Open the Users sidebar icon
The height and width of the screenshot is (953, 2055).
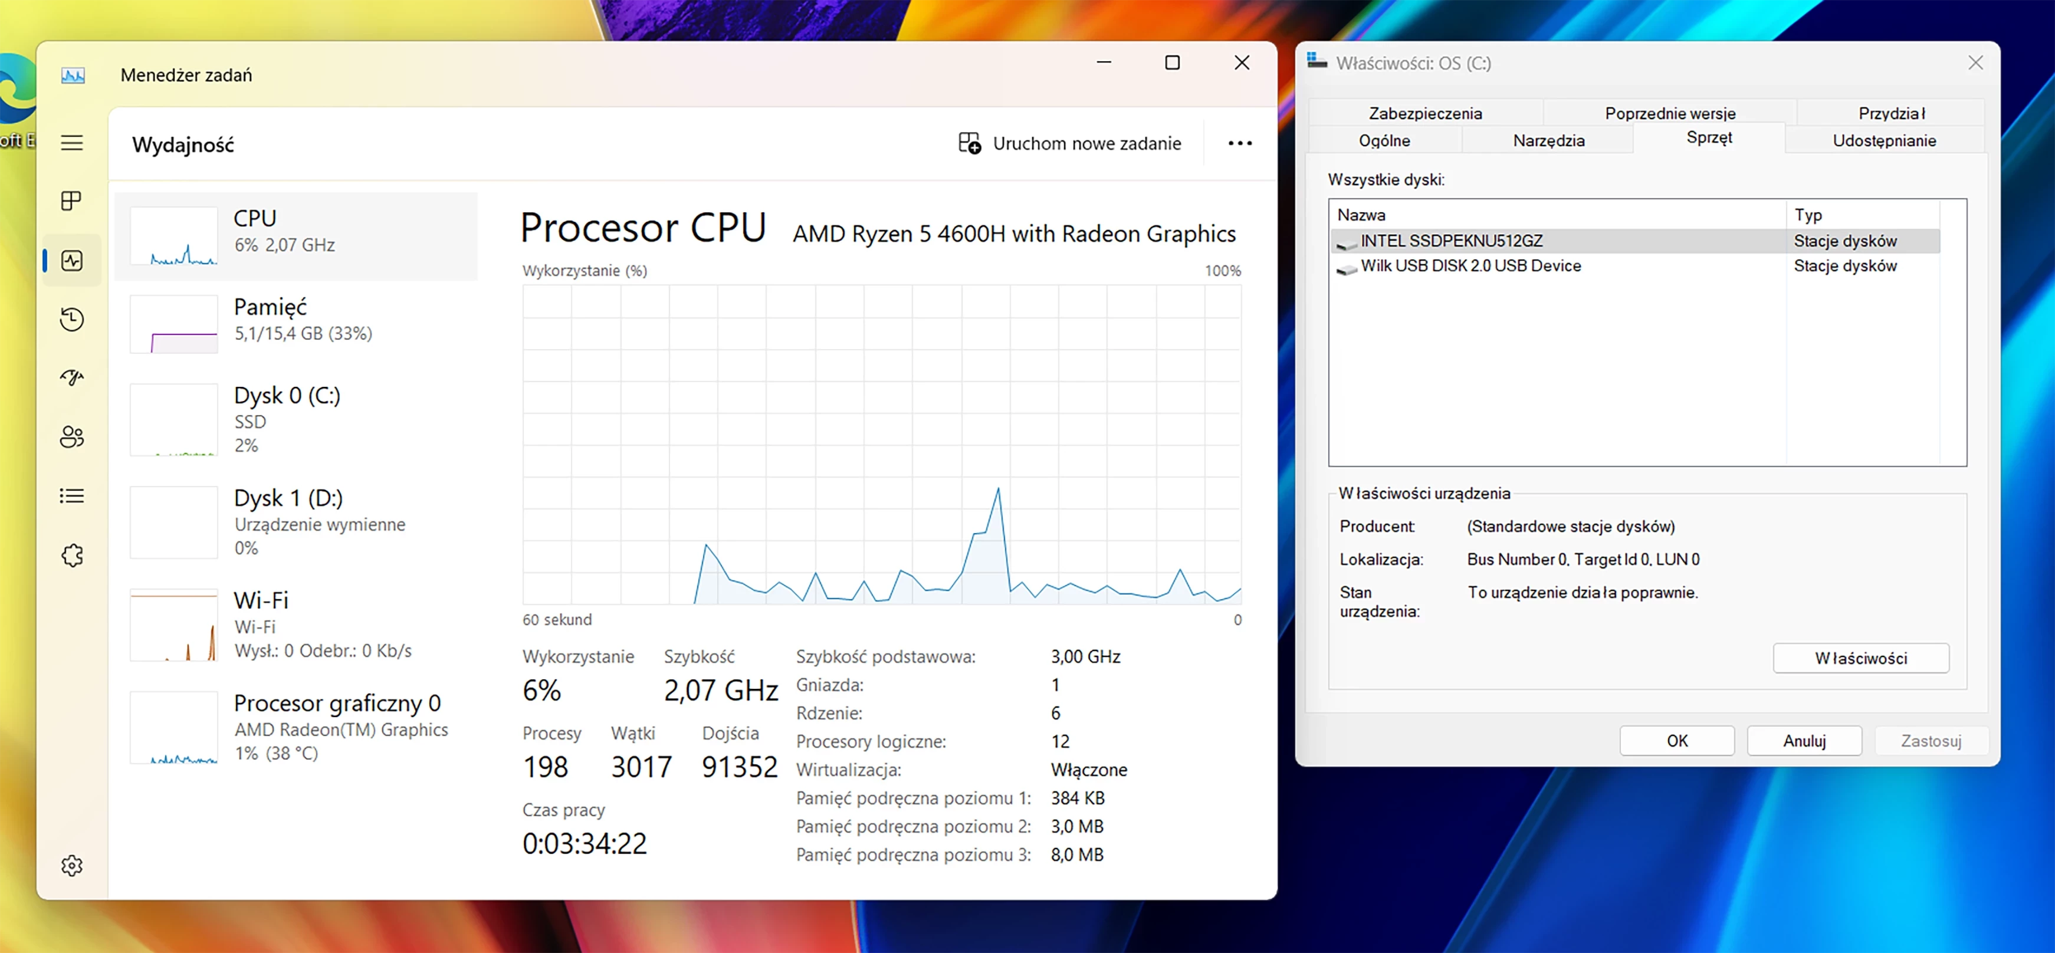click(x=72, y=436)
